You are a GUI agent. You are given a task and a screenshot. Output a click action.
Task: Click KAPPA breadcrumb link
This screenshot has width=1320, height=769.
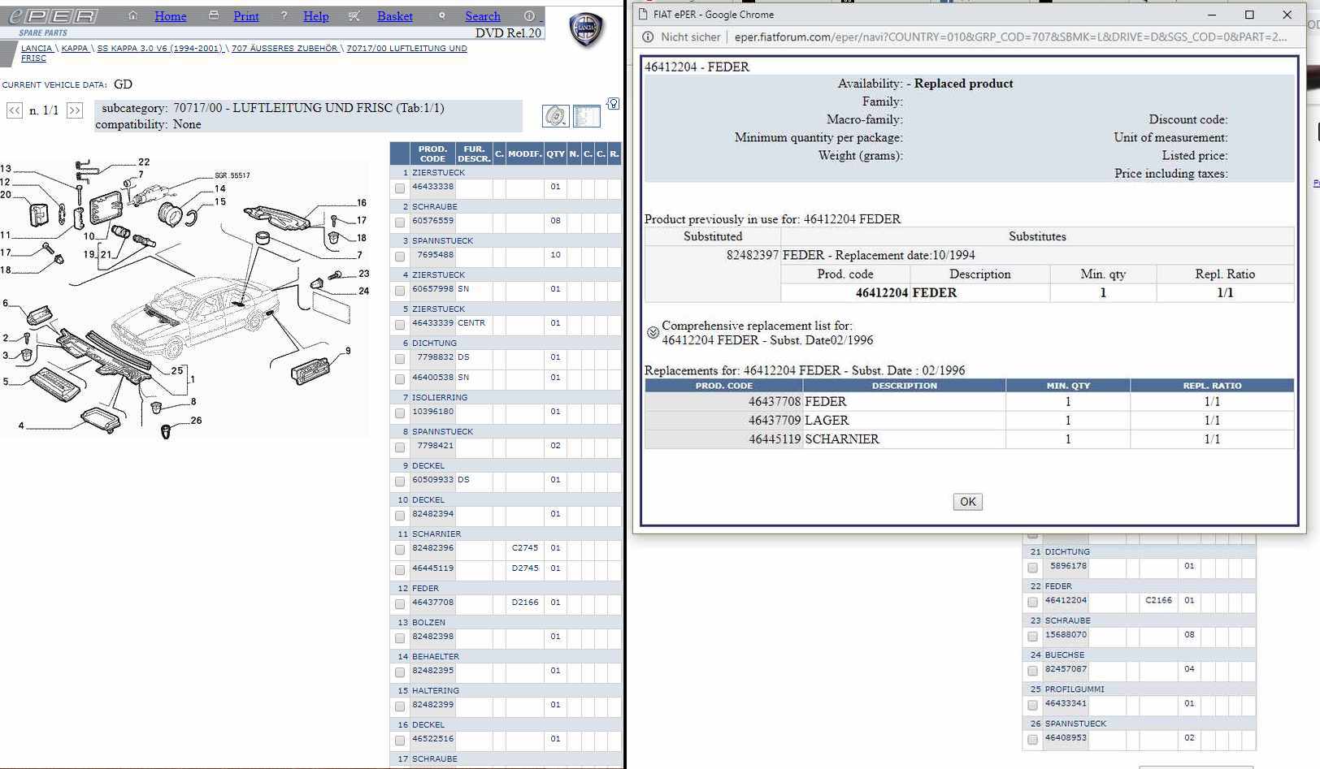pos(75,49)
